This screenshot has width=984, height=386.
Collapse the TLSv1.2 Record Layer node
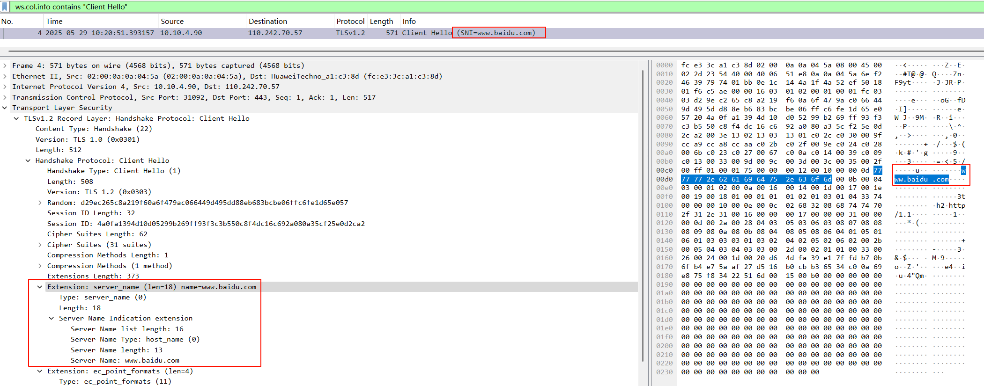coord(16,118)
